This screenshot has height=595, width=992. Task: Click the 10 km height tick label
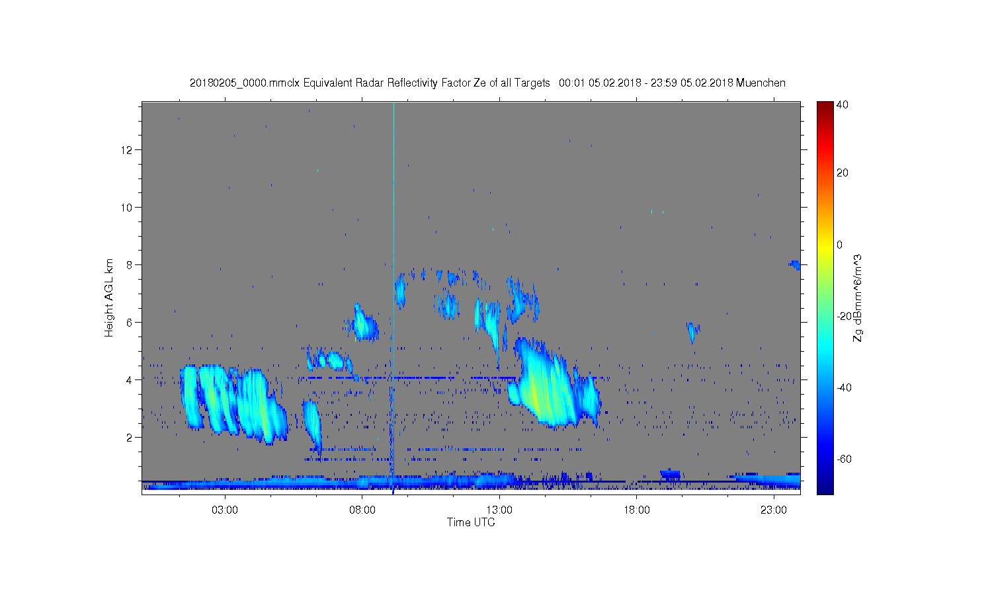click(127, 208)
